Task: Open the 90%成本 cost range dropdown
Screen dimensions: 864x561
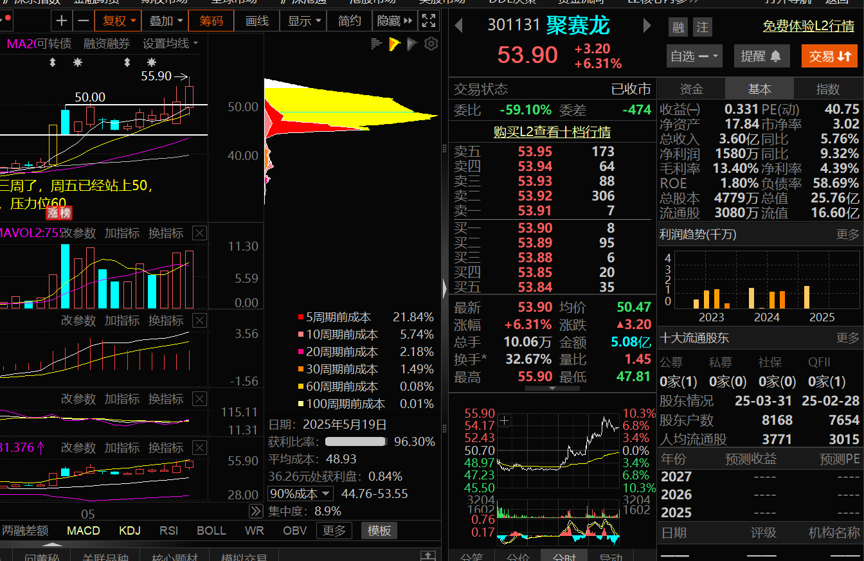Action: coord(300,494)
